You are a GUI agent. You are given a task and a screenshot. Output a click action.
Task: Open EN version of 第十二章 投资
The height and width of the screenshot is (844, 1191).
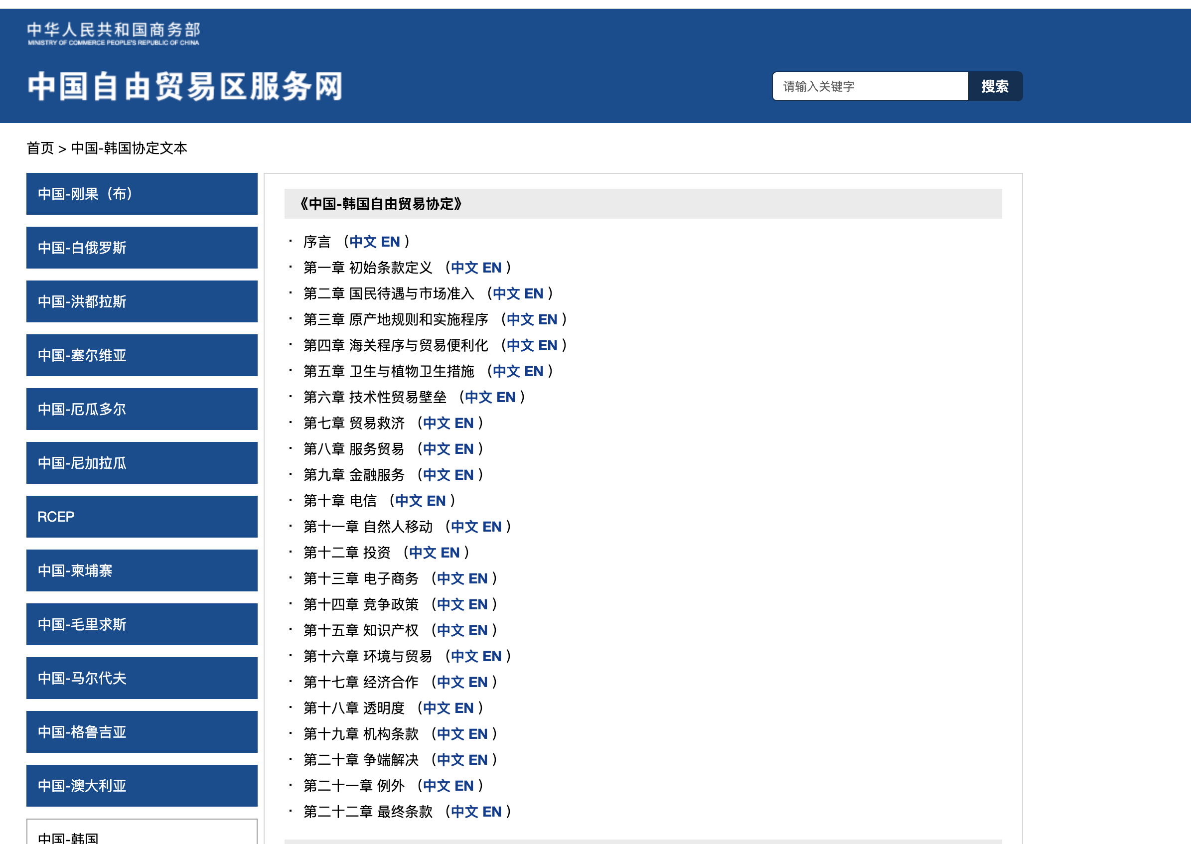click(x=450, y=553)
